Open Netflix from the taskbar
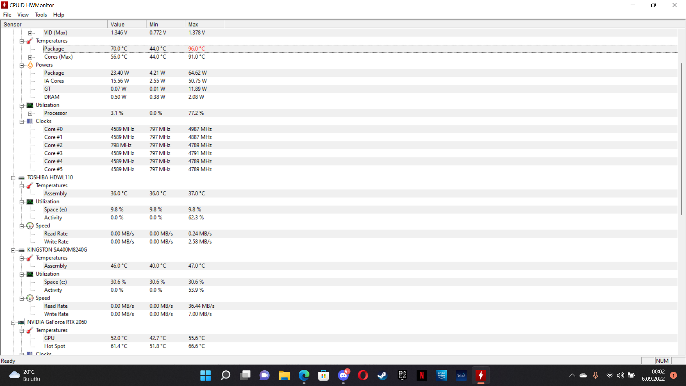 click(x=422, y=375)
